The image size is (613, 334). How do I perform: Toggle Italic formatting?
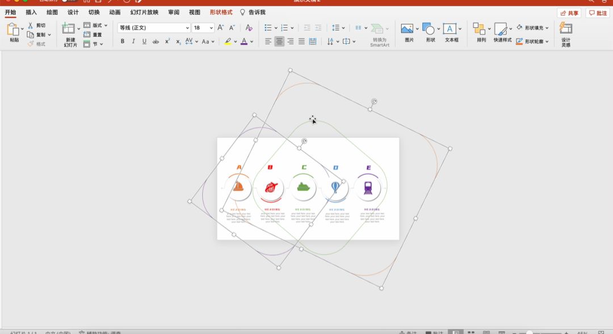point(133,41)
